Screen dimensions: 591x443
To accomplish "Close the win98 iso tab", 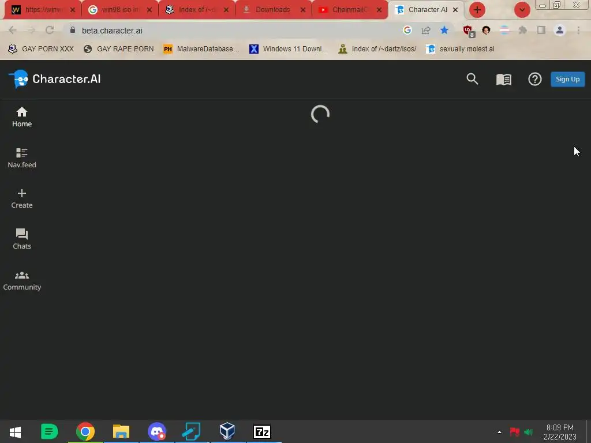I will click(149, 10).
